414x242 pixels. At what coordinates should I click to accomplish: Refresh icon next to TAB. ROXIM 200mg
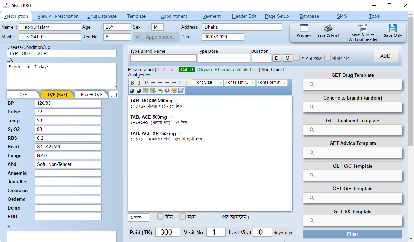177,101
